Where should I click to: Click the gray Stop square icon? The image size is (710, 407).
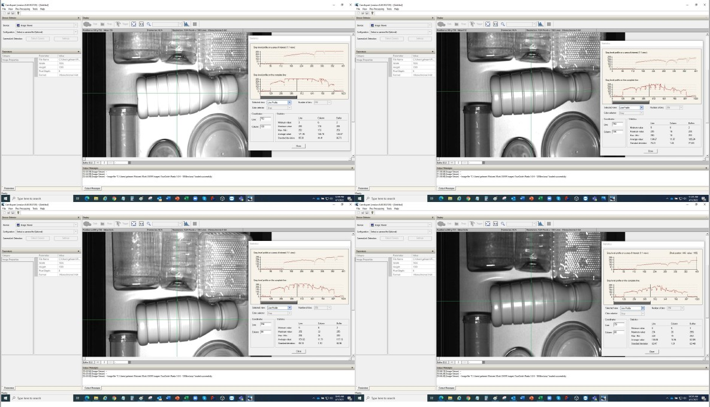(x=194, y=25)
